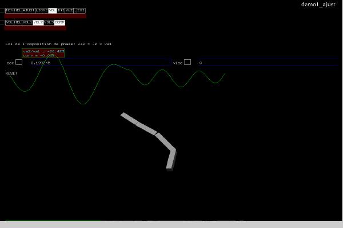Select highlighted VOL in top menu row
This screenshot has height=228, width=343.
point(53,10)
